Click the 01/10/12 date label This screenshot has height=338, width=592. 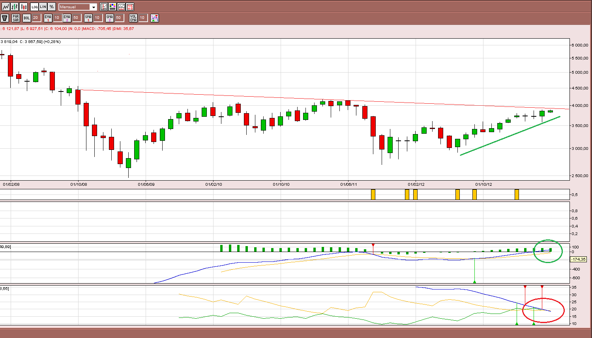(x=483, y=184)
